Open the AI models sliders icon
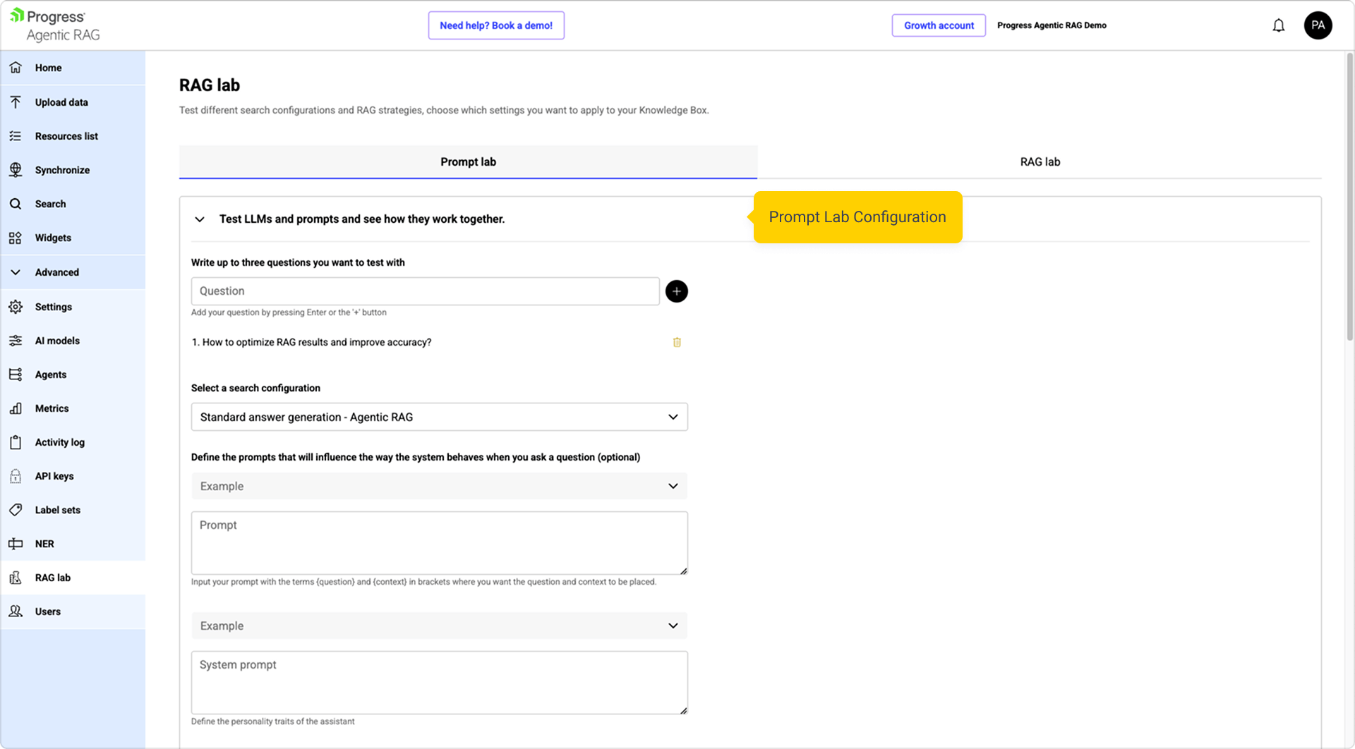 (x=16, y=341)
